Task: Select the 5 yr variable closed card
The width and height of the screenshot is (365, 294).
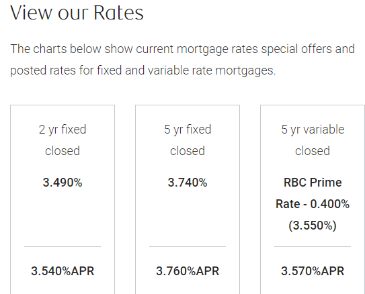Action: (313, 199)
